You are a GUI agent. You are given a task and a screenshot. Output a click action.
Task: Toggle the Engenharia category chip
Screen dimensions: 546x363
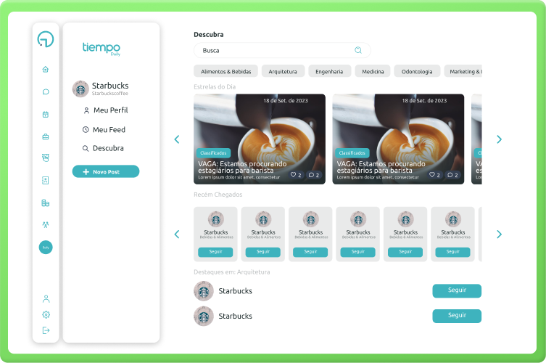click(x=330, y=71)
